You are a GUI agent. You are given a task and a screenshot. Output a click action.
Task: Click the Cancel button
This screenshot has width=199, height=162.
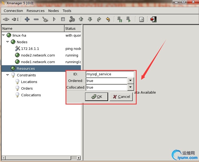coord(121,97)
